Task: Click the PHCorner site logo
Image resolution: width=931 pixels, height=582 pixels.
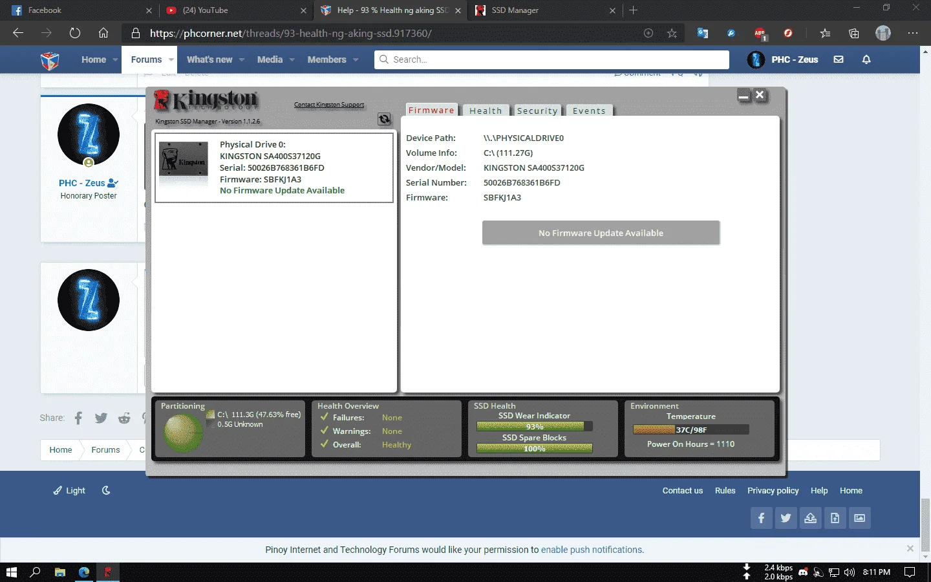Action: [x=50, y=60]
